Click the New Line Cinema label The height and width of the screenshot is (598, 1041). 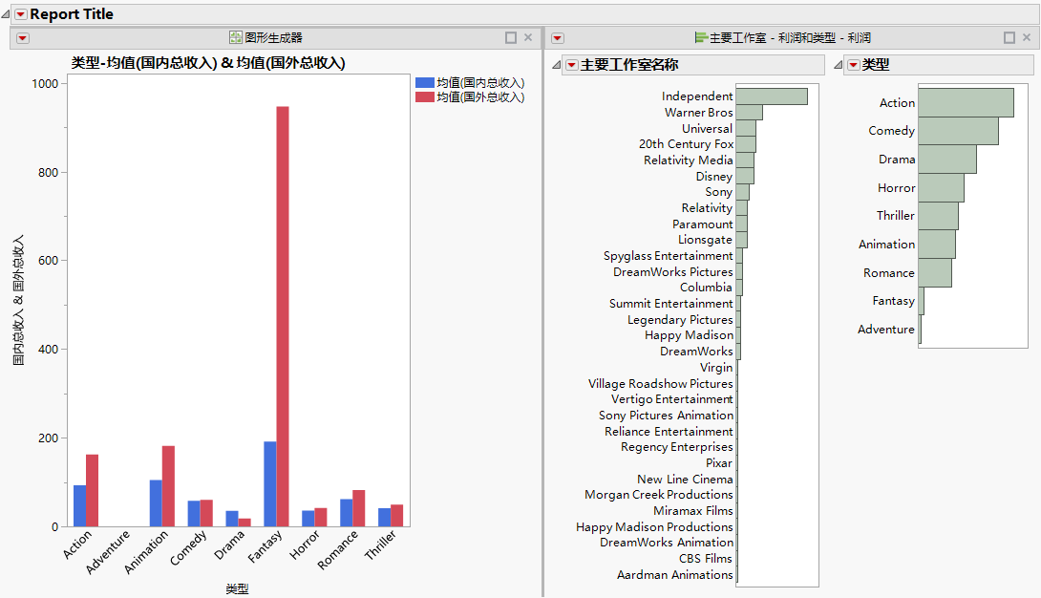685,480
